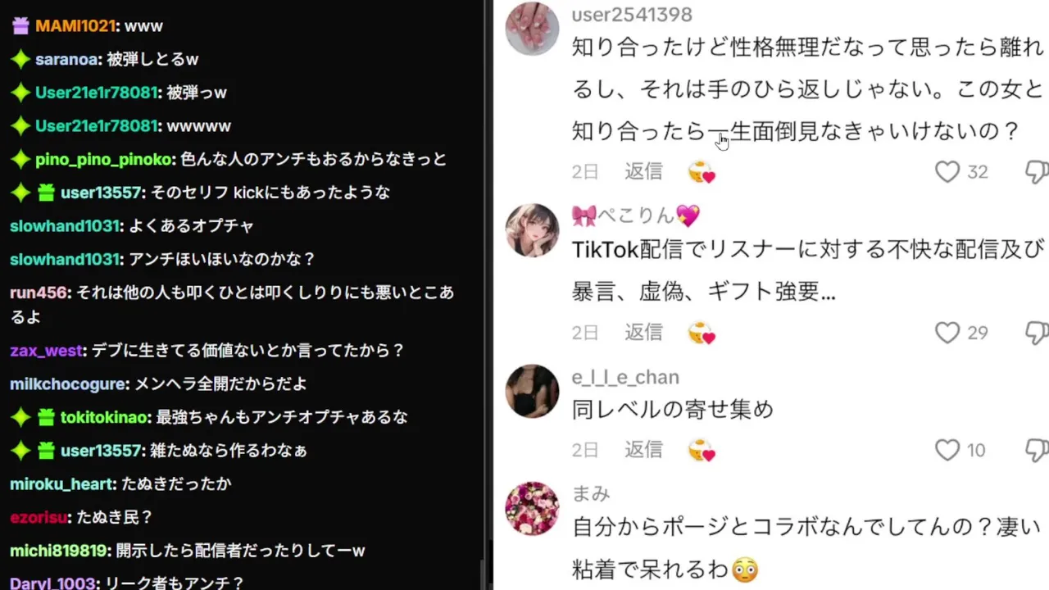
Task: Open まみ's flower profile avatar
Action: [532, 509]
